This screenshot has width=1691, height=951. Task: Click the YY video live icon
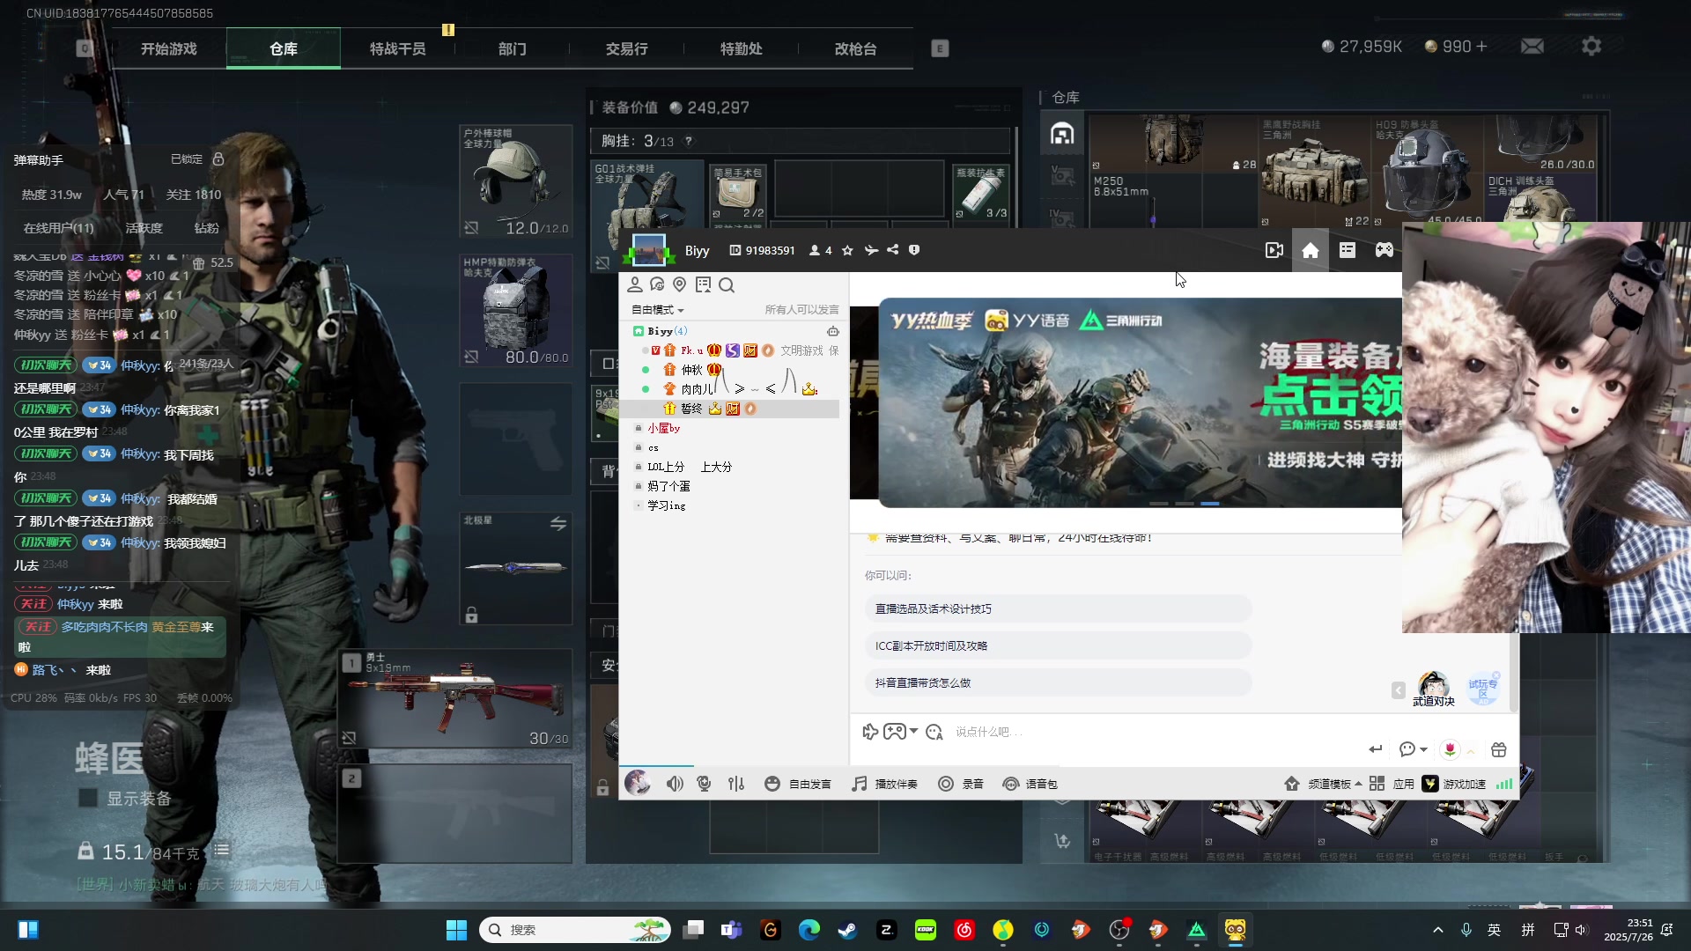1274,251
